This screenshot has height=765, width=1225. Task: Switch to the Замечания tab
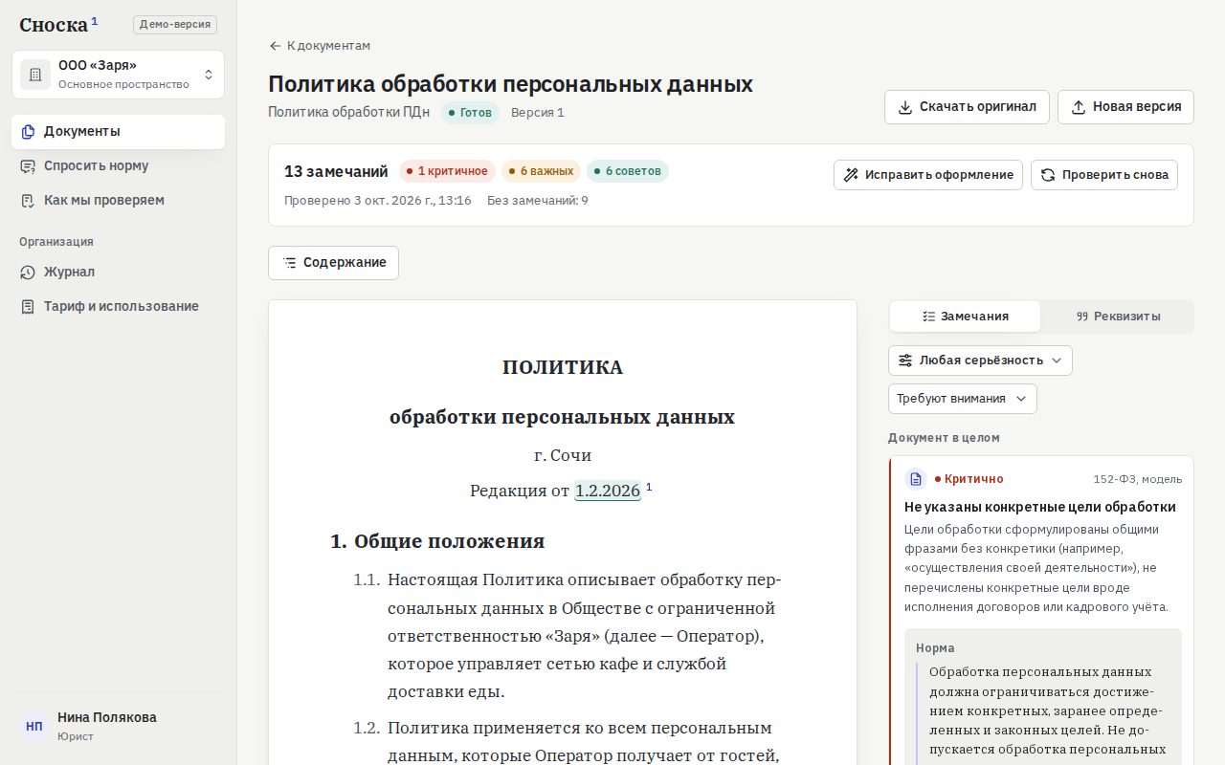[965, 317]
